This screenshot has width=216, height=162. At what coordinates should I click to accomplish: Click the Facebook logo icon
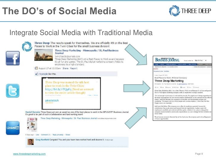click(x=13, y=58)
